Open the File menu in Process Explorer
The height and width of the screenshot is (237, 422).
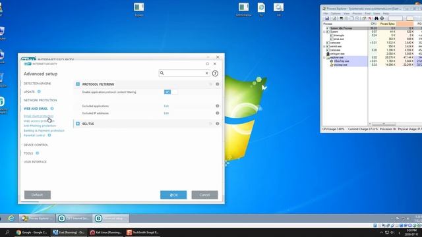pyautogui.click(x=325, y=13)
